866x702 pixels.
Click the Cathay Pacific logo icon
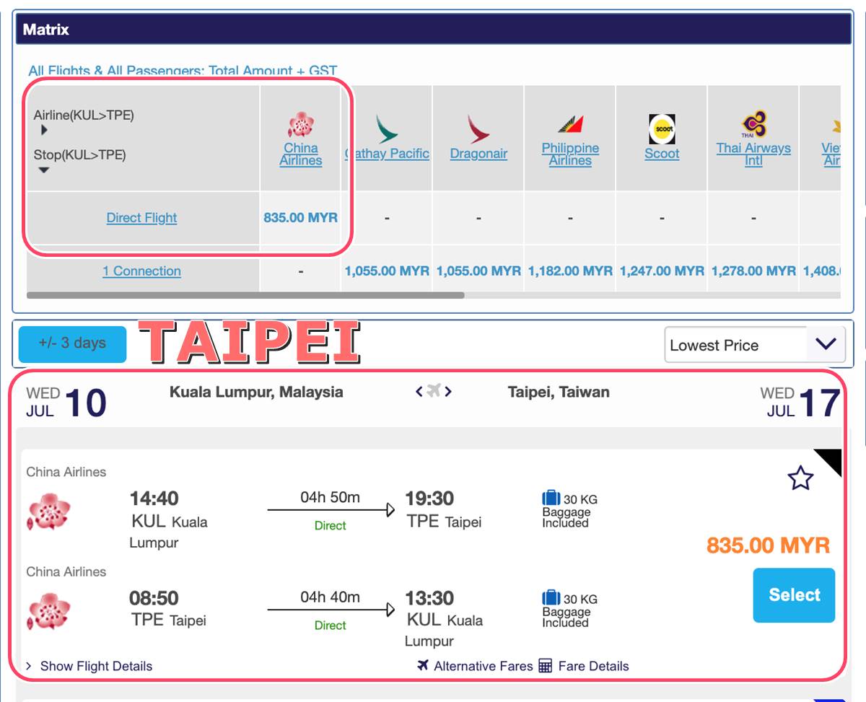click(387, 128)
